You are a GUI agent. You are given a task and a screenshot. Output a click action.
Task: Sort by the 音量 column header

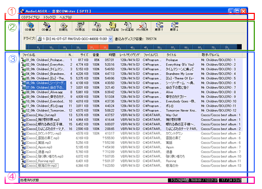pyautogui.click(x=96, y=55)
